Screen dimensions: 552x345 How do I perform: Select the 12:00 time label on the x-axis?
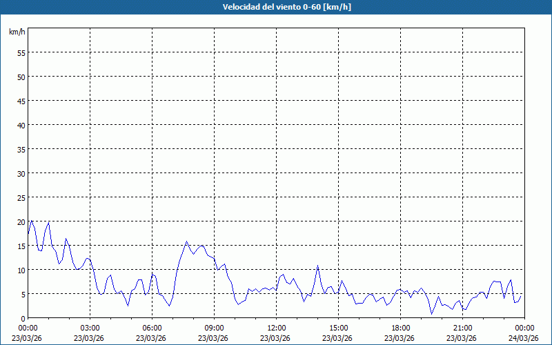(276, 328)
